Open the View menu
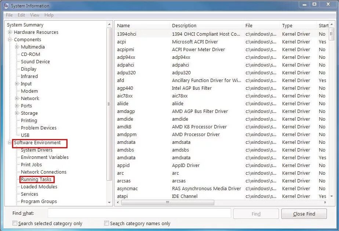The width and height of the screenshot is (339, 231). coord(34,15)
